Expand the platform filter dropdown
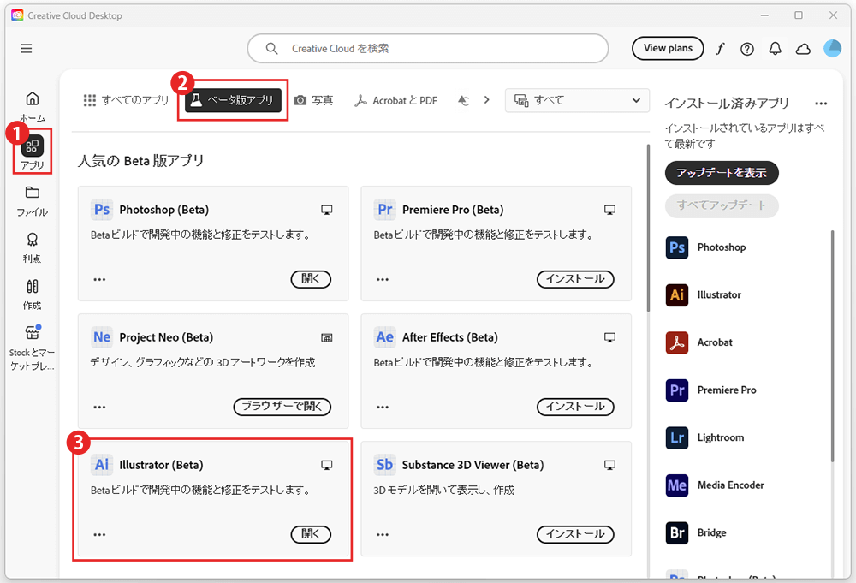 tap(577, 100)
